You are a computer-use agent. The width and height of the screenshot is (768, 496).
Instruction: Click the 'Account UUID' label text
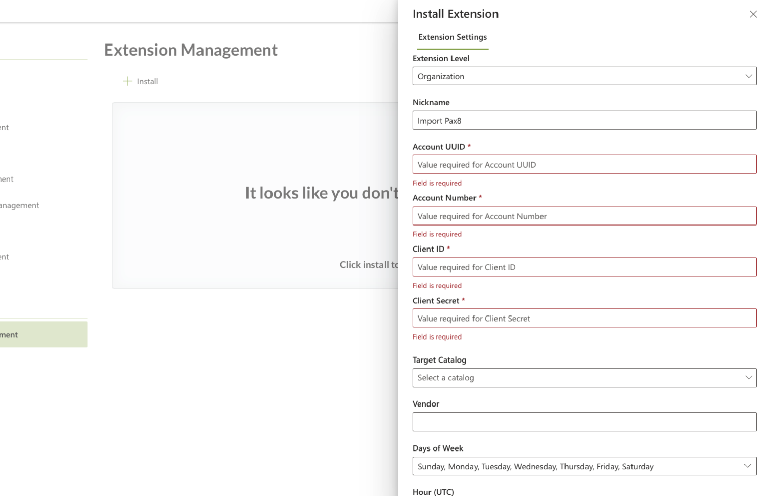439,147
